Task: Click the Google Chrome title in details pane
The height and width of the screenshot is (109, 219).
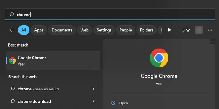Action: [x=159, y=76]
